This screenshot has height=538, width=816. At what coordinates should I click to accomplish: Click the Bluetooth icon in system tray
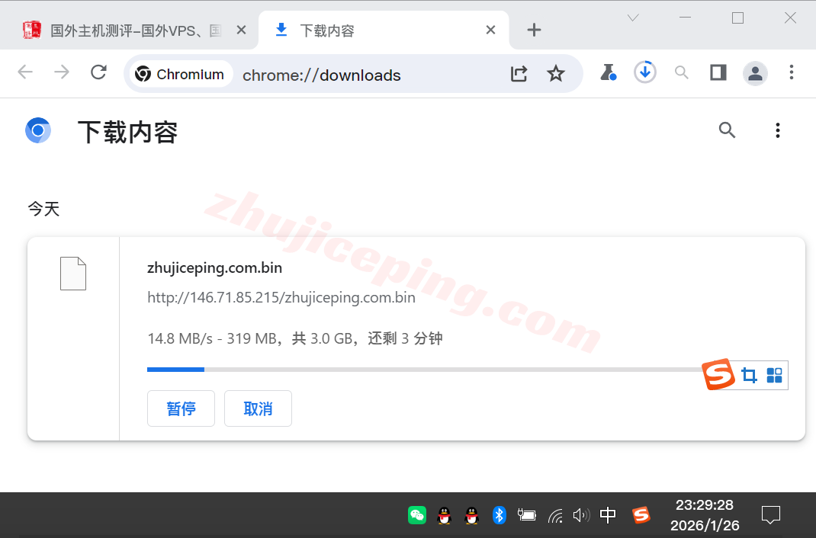coord(500,515)
